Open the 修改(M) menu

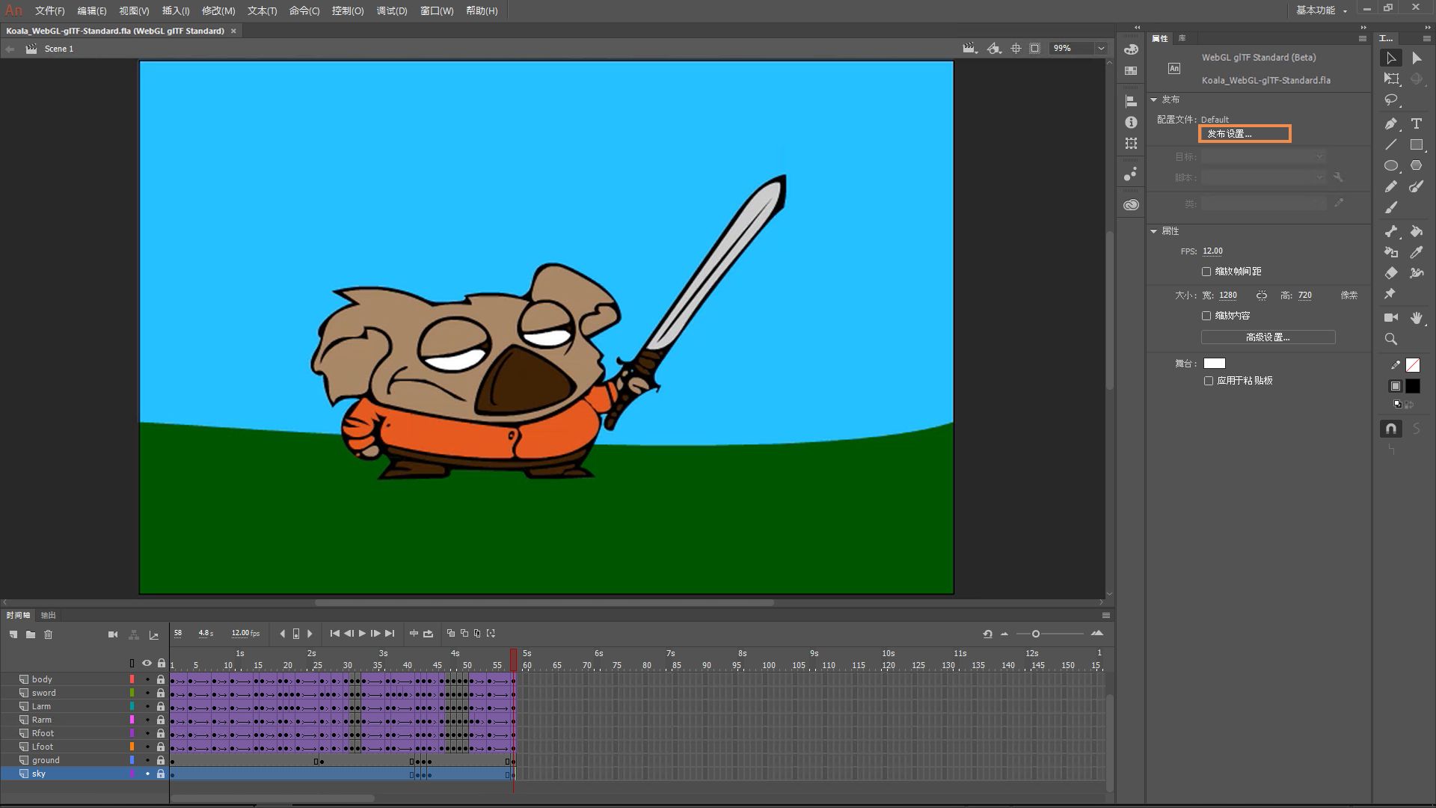(x=218, y=11)
